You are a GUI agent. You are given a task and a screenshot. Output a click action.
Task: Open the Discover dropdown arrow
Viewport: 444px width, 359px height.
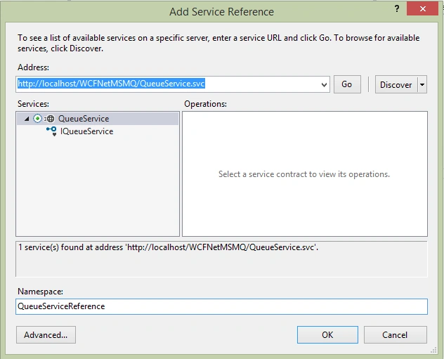click(x=422, y=84)
